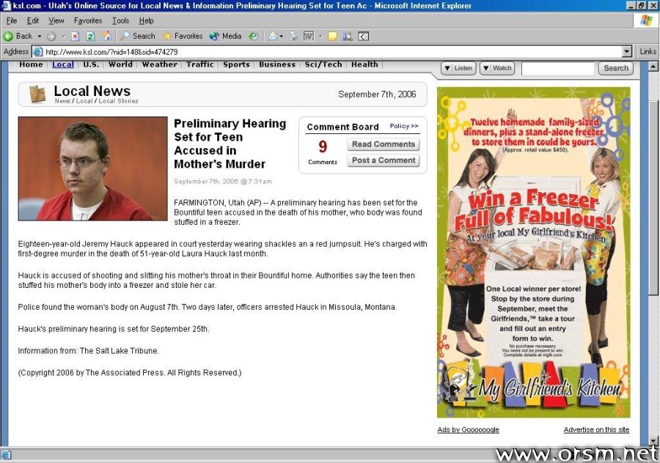Viewport: 660px width, 463px height.
Task: Open the Ads by Goooooogle link
Action: [468, 429]
